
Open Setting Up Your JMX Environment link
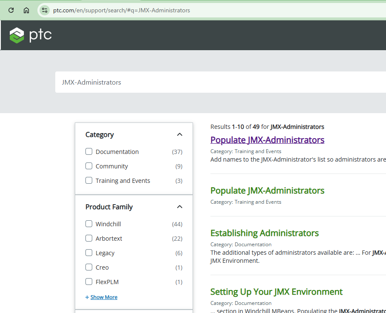coord(276,292)
